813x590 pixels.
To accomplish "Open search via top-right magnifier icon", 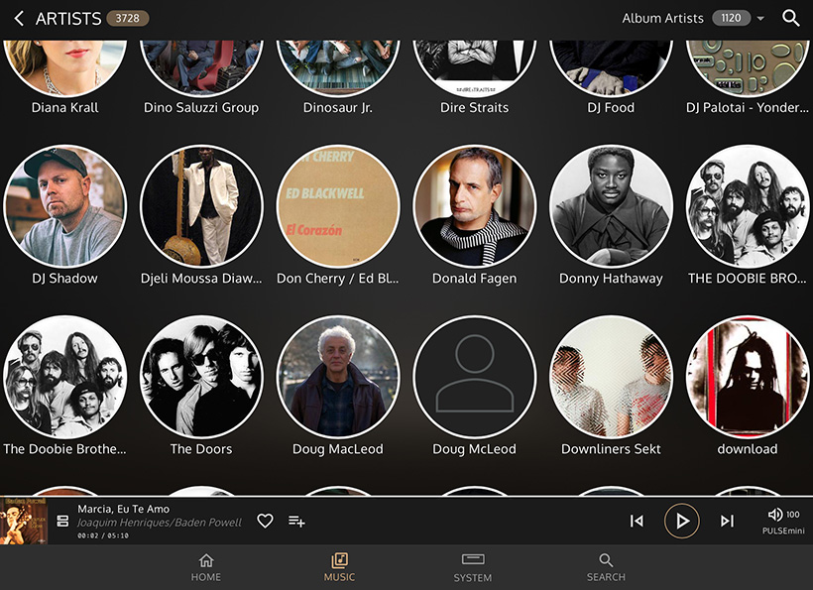I will point(790,19).
